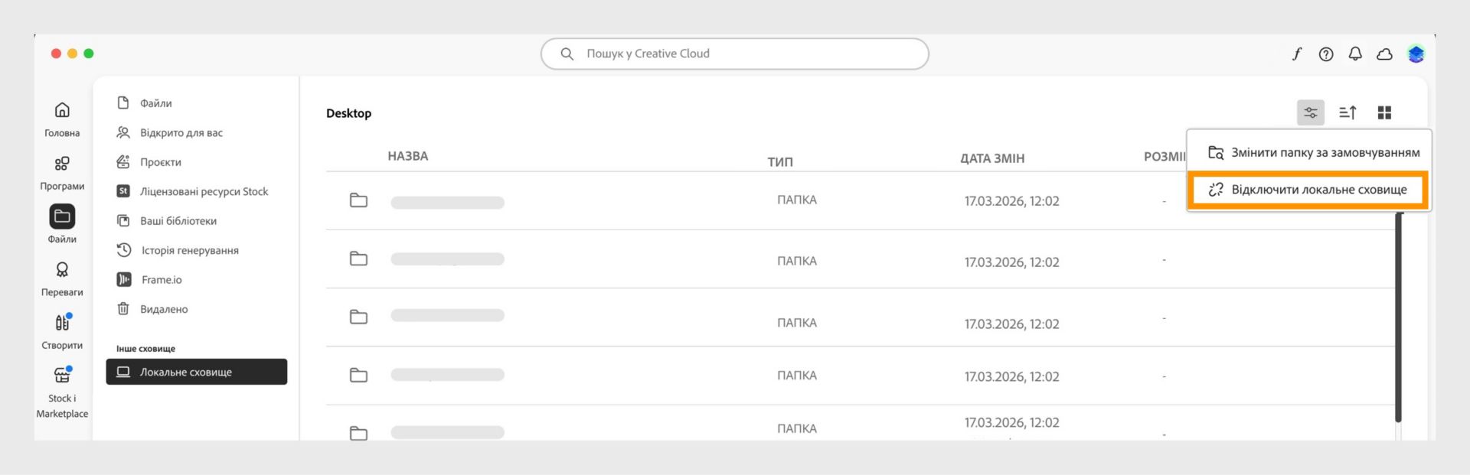Switch to grid view layout

tap(1384, 112)
